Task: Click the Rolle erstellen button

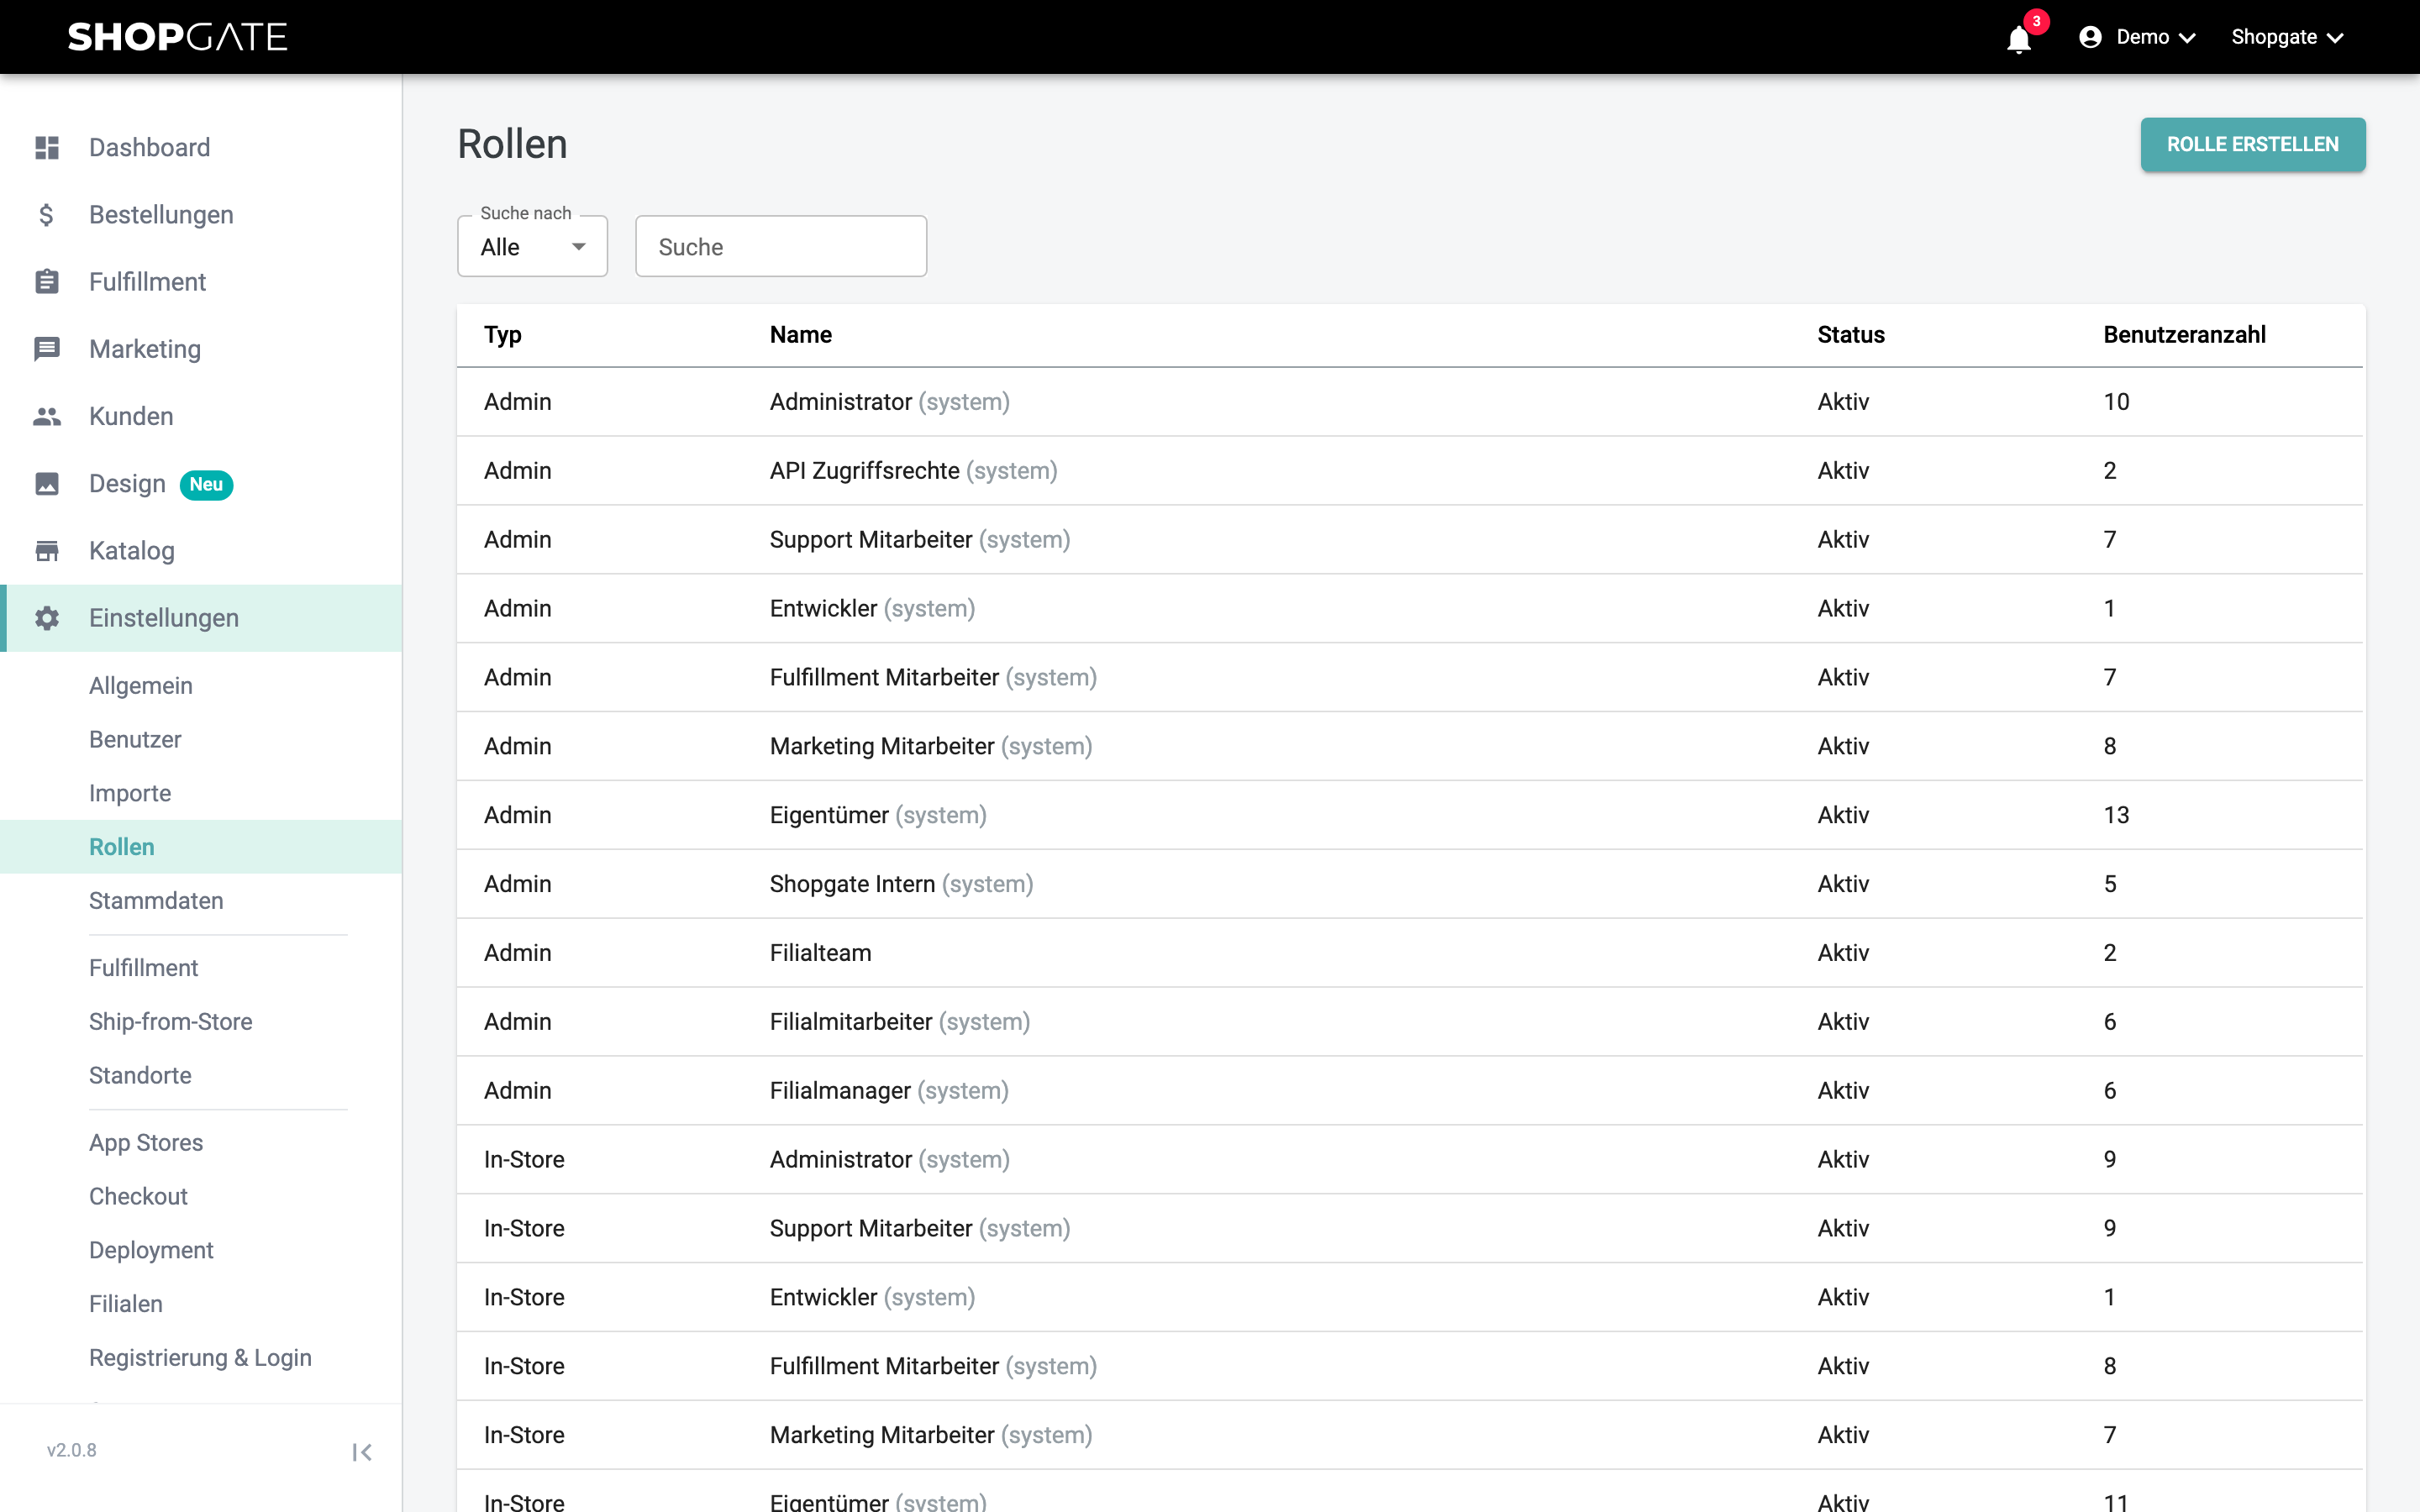Action: 2252,144
